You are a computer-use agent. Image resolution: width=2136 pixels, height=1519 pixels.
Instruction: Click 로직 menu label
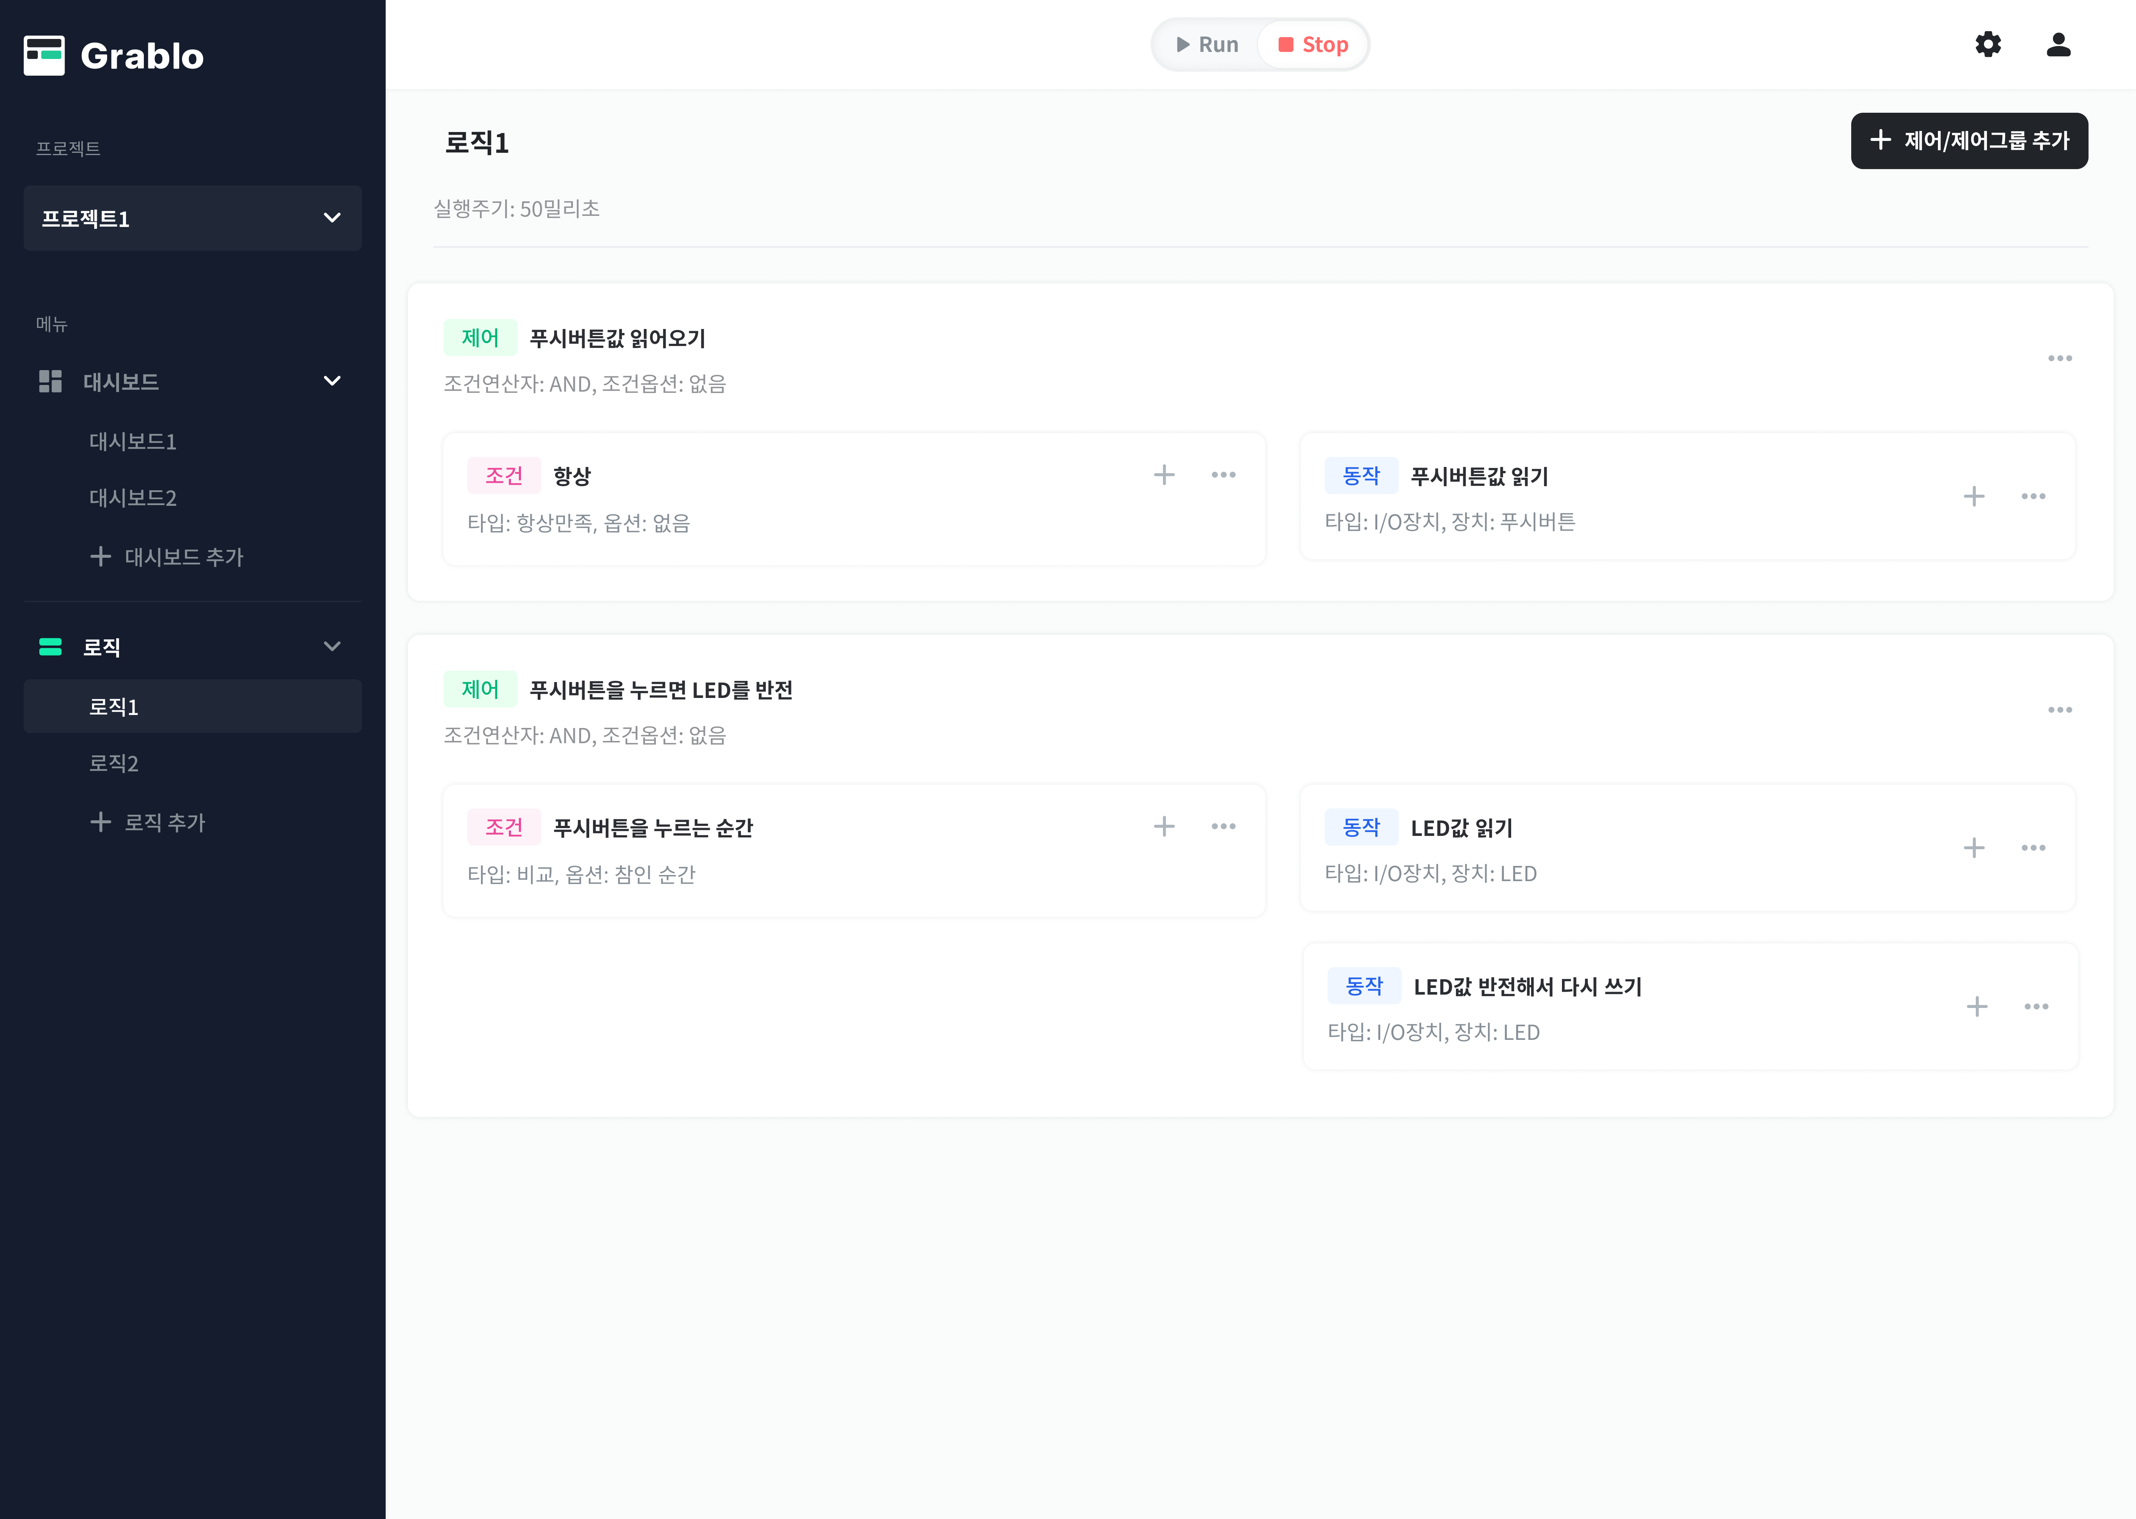[x=102, y=647]
